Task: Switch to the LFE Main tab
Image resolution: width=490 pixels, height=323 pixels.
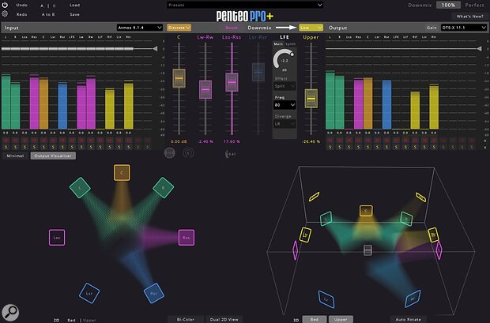Action: [278, 44]
